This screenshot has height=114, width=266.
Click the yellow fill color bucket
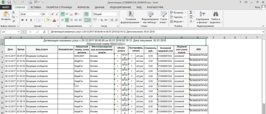(48, 20)
